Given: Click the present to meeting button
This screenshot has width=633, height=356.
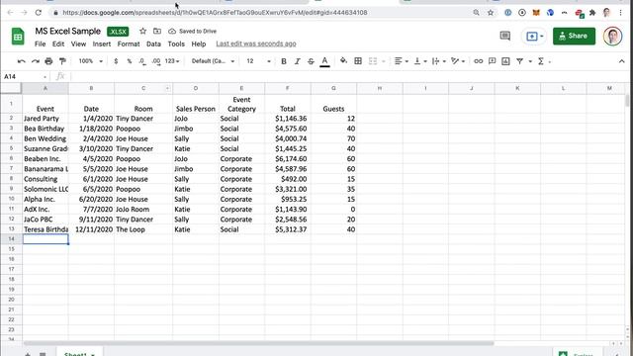Looking at the screenshot, I should (x=534, y=36).
